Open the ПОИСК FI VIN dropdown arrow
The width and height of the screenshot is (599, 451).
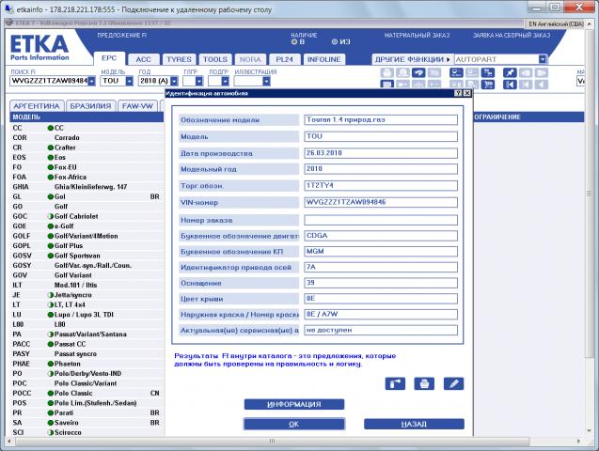pos(92,81)
